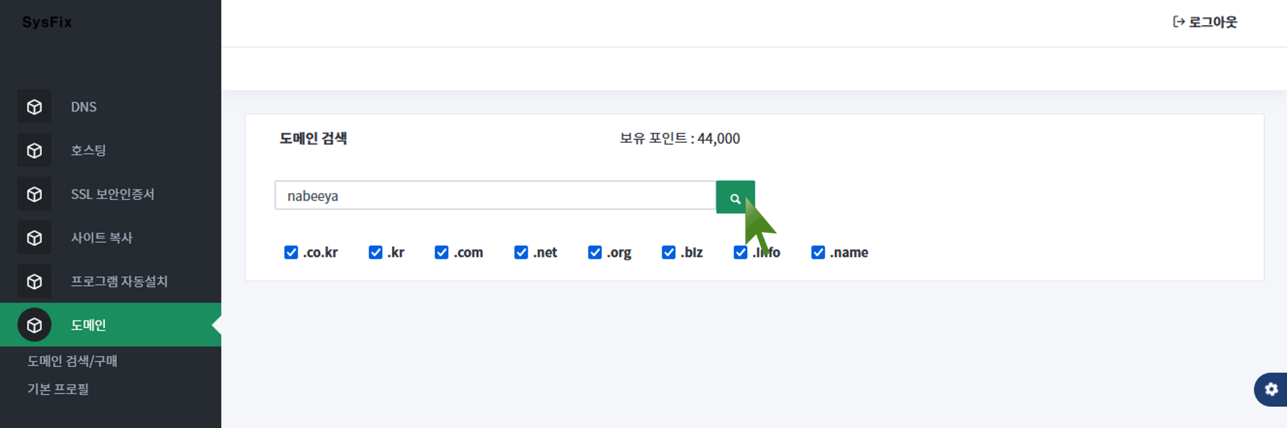This screenshot has width=1287, height=428.
Task: Click the 프로그램 자동설치 cube icon
Action: click(x=34, y=282)
